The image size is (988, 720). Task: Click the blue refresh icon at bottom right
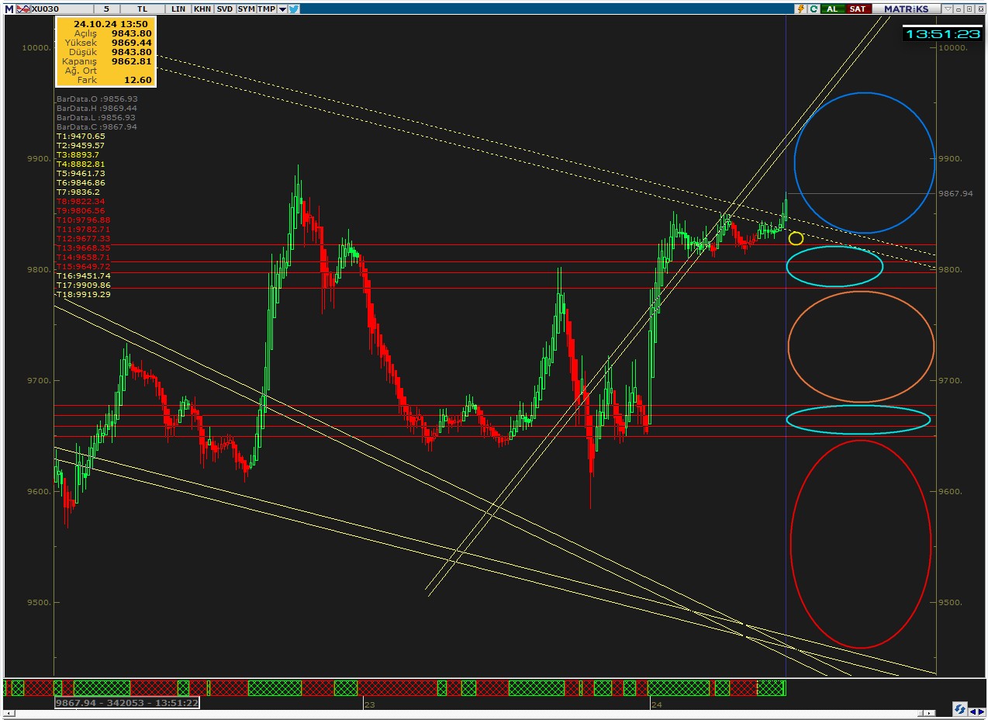[960, 709]
